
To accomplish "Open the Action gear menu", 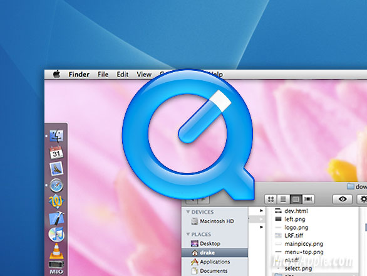I will coord(362,199).
